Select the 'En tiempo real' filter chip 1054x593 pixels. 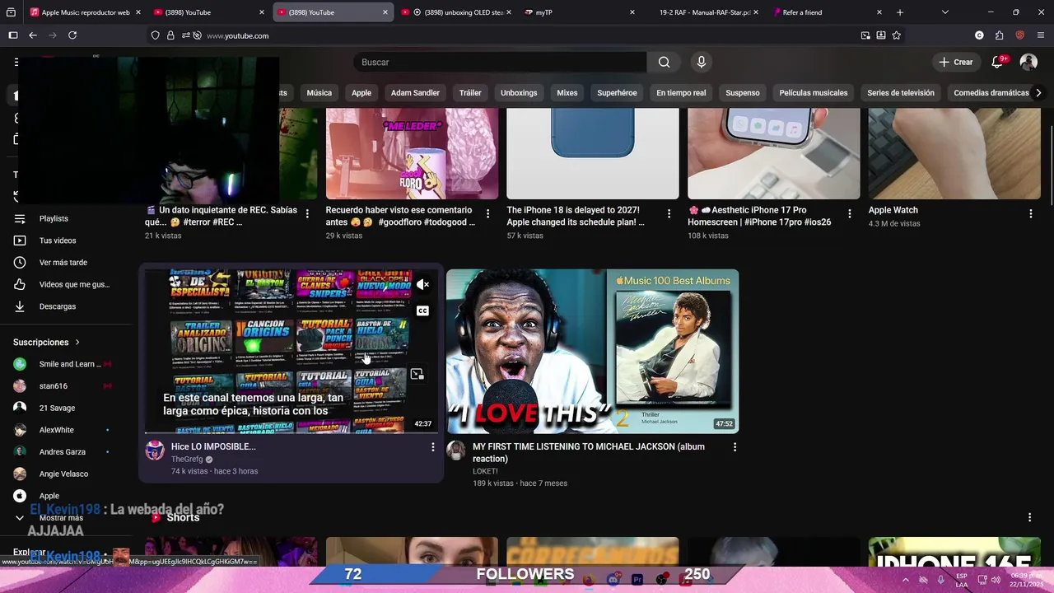point(681,93)
